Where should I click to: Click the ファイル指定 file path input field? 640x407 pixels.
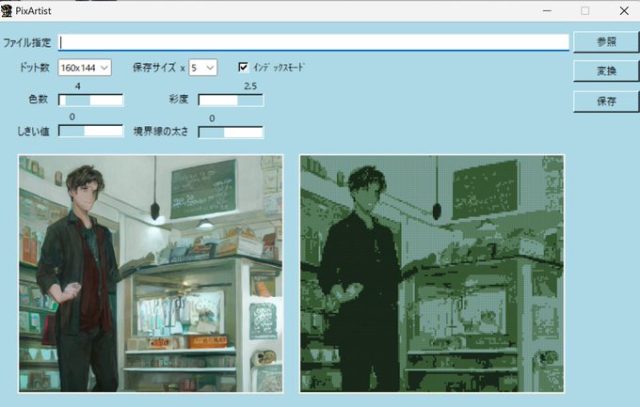point(313,42)
